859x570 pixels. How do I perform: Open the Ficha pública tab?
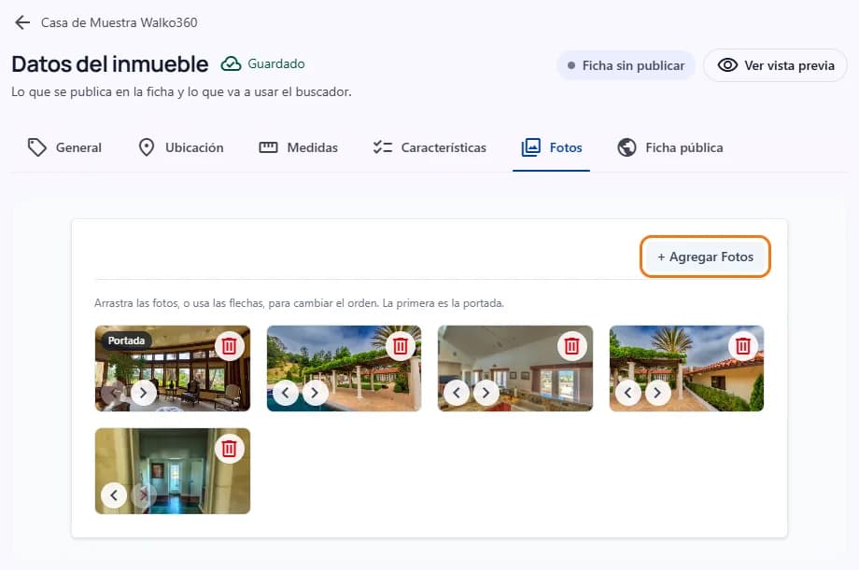click(x=669, y=147)
